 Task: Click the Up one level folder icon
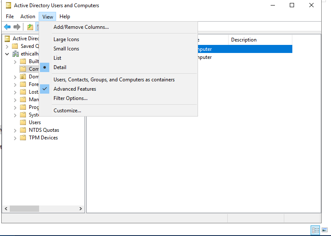[30, 27]
